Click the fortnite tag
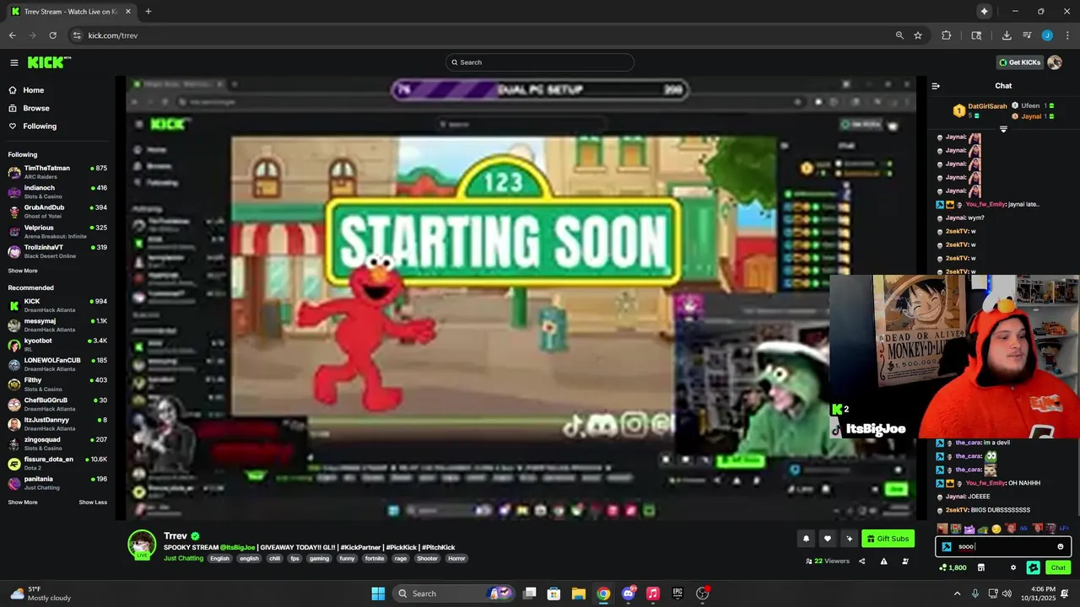This screenshot has height=607, width=1080. 374,558
